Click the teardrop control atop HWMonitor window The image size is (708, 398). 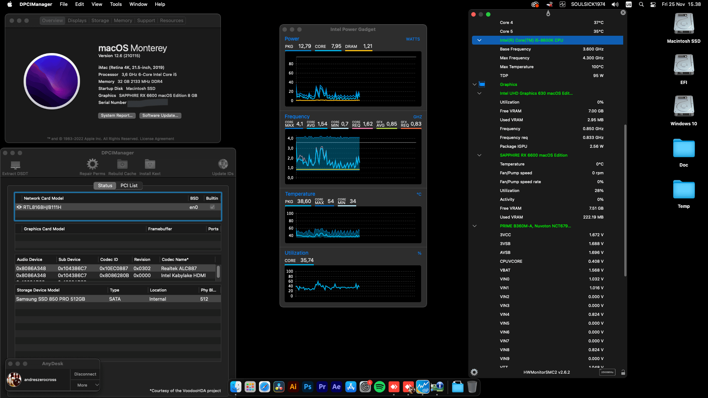click(x=548, y=13)
